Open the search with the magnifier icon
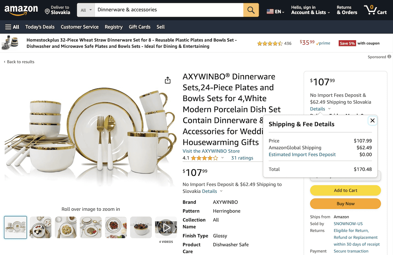The height and width of the screenshot is (255, 393). (x=251, y=10)
